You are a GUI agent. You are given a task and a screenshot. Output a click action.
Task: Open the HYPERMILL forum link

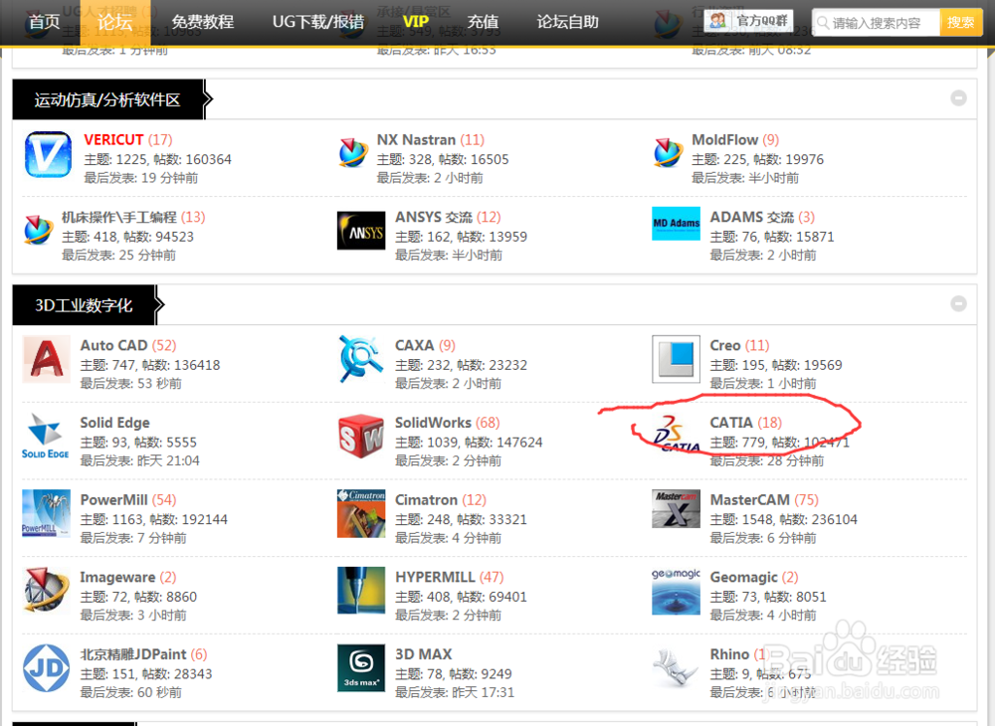tap(435, 577)
